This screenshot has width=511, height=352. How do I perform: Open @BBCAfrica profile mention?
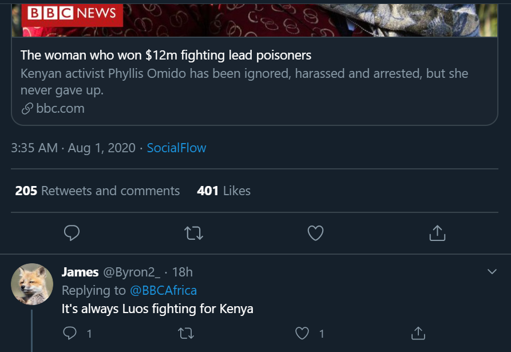click(x=163, y=290)
